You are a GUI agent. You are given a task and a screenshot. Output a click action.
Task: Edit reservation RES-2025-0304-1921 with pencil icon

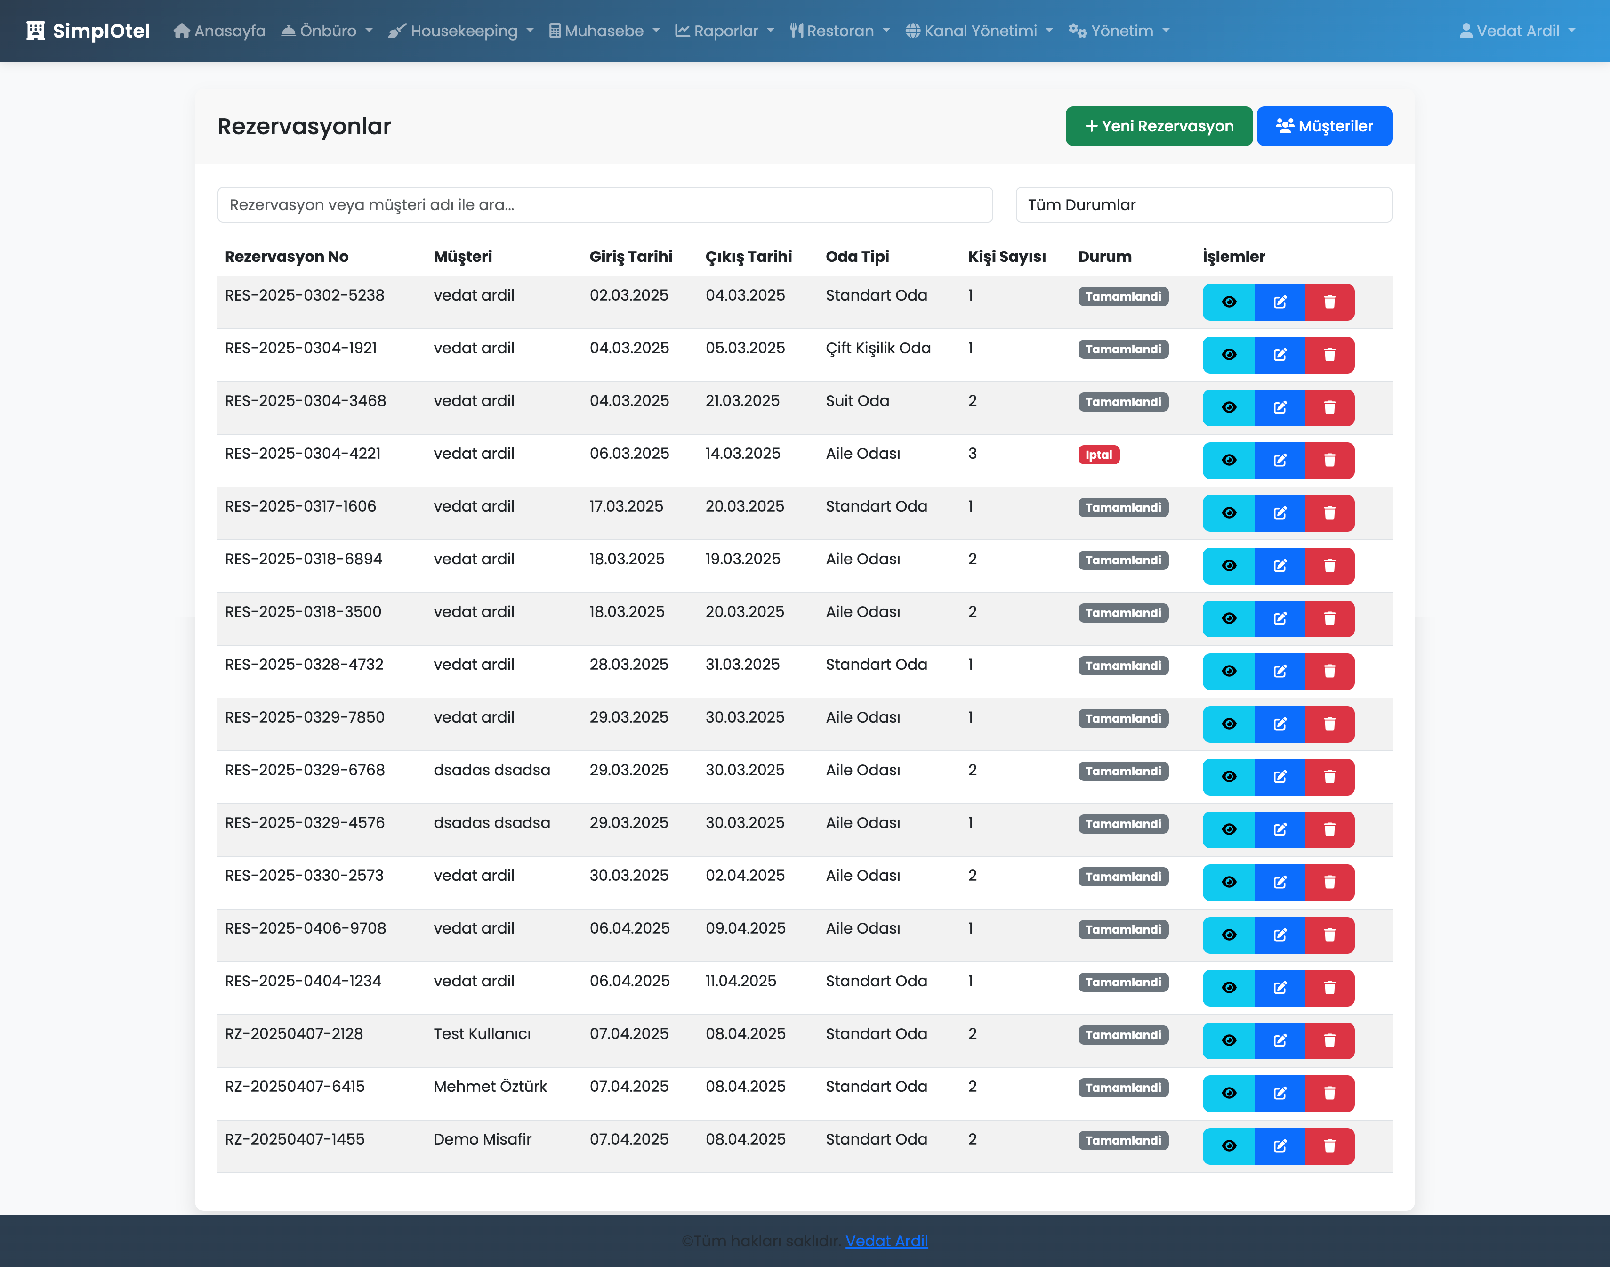[1280, 355]
